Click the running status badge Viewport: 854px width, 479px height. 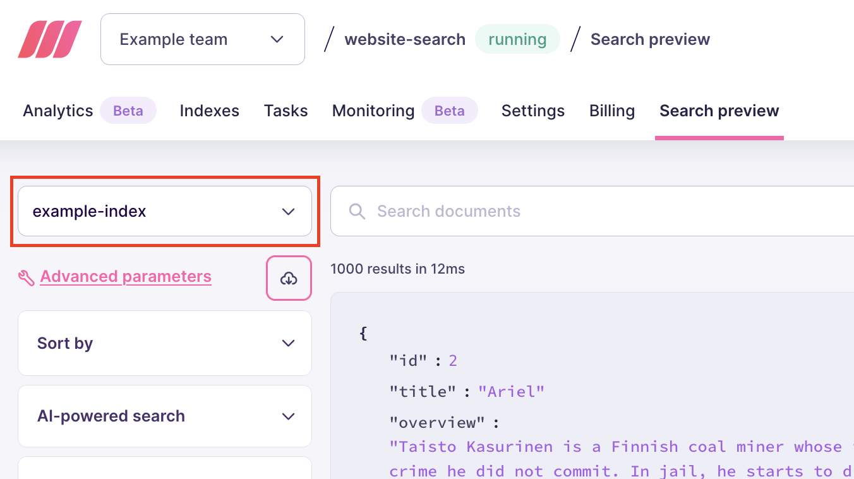tap(517, 39)
